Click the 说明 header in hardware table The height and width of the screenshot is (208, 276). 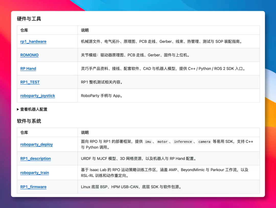click(85, 30)
